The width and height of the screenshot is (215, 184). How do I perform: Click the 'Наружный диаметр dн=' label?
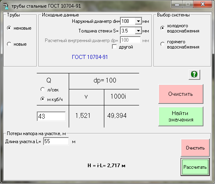point(96,21)
